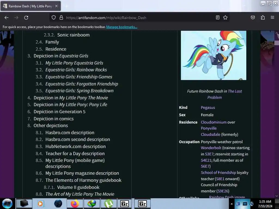Jump to the Residence contents entry
The image size is (279, 209).
(56, 49)
